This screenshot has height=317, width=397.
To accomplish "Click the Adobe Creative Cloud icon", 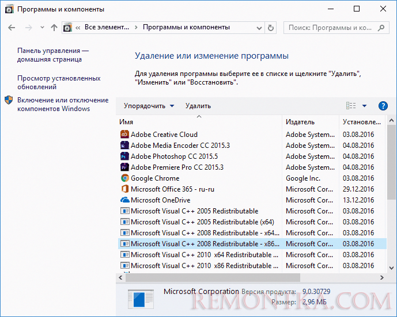I will click(124, 134).
